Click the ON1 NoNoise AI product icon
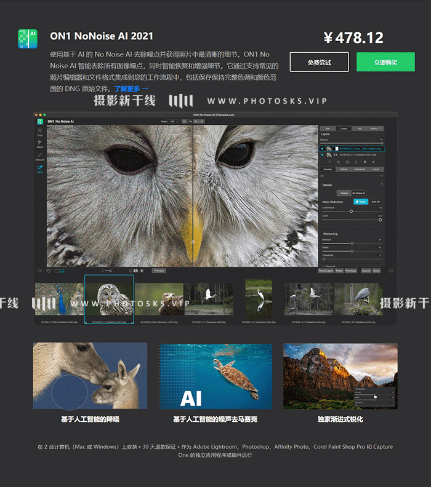This screenshot has width=431, height=487. coord(28,39)
